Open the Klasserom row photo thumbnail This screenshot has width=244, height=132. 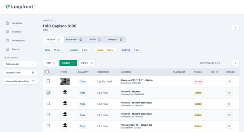65,81
